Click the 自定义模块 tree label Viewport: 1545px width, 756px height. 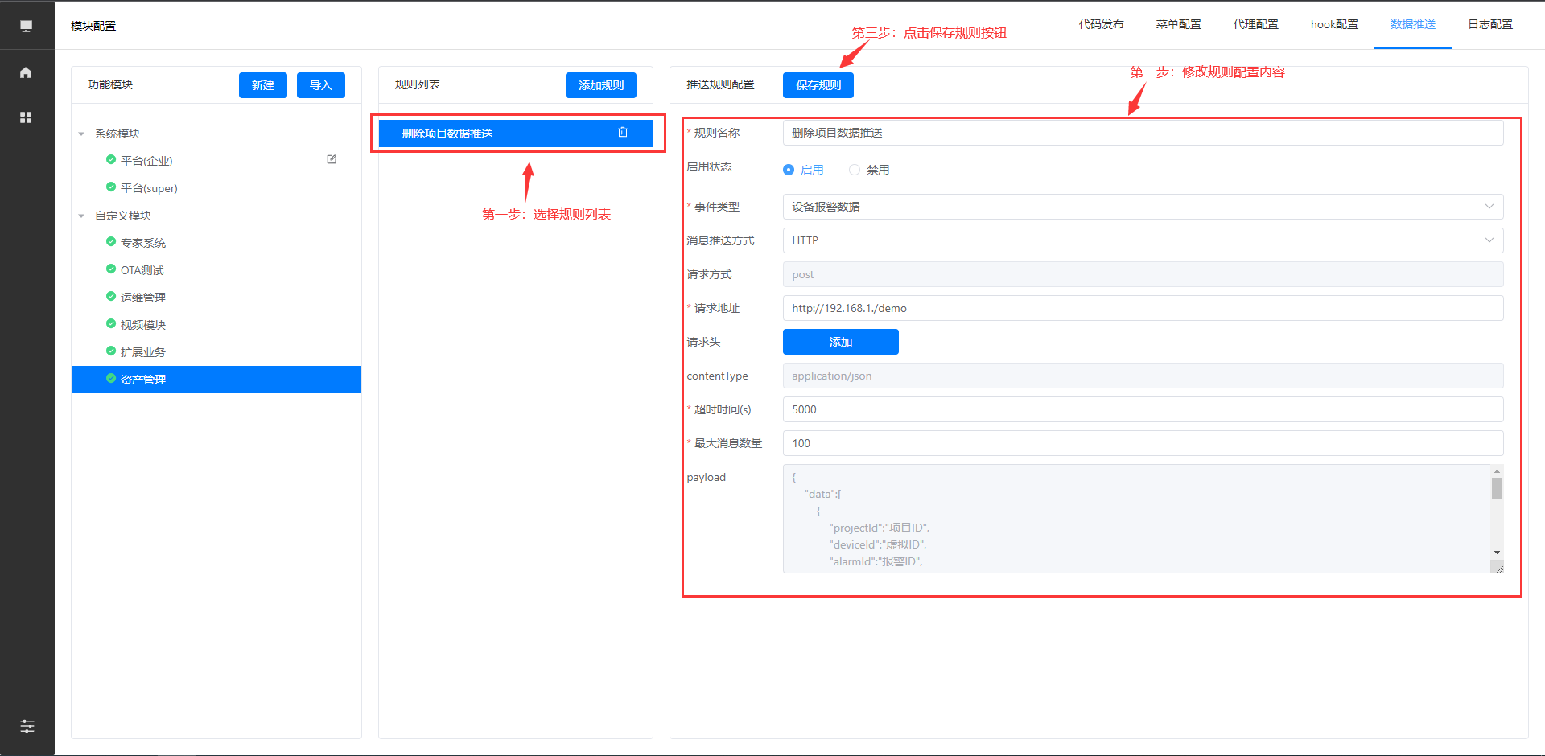[123, 216]
